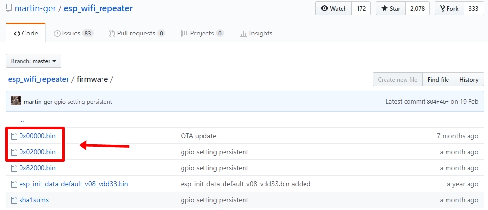View the 333 forks count
Image resolution: width=488 pixels, height=210 pixels.
pyautogui.click(x=473, y=8)
